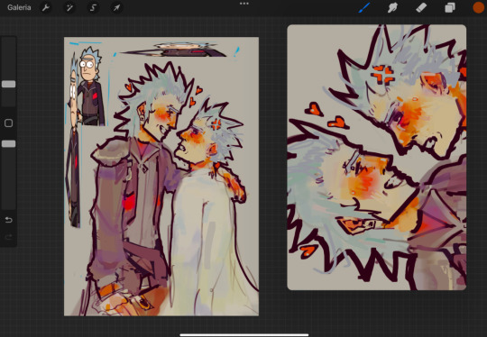487x337 pixels.
Task: Activate the Selection S-shaped tool
Action: point(93,7)
